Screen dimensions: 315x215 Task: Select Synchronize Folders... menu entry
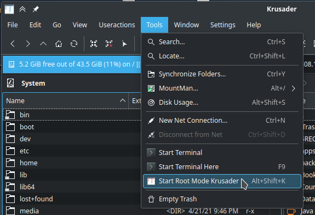point(222,74)
